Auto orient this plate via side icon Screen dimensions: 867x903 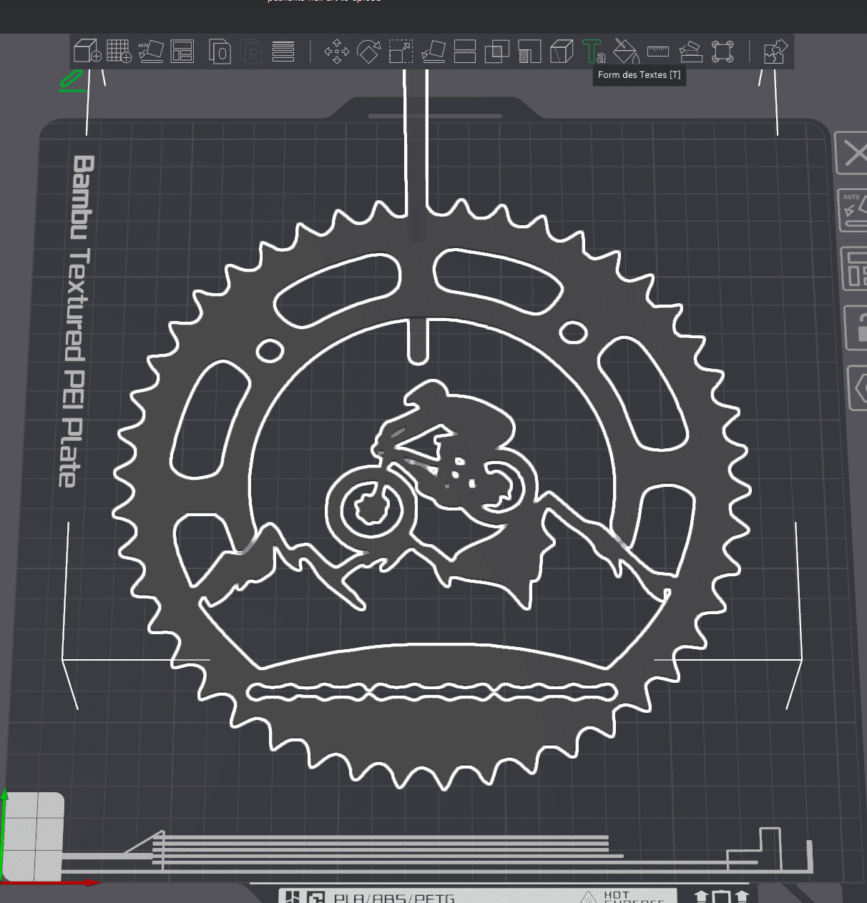(853, 209)
